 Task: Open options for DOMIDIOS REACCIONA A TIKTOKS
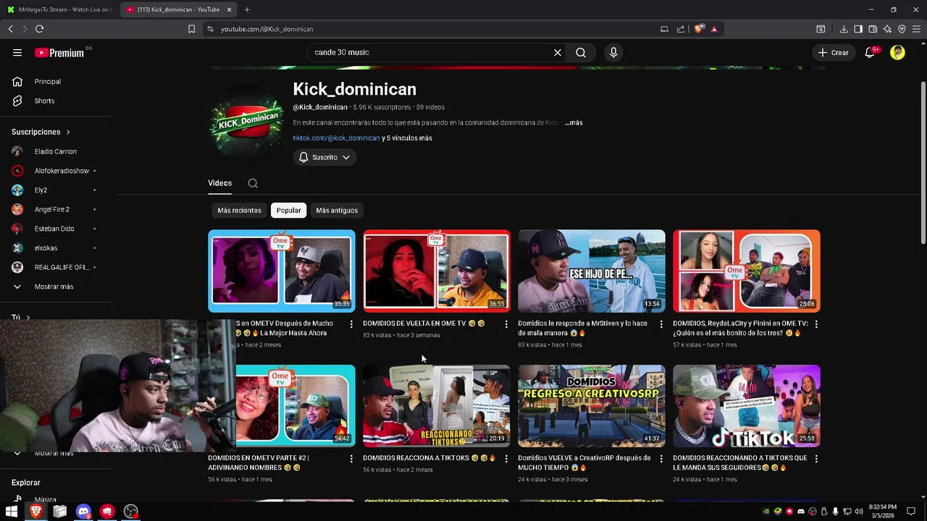[x=506, y=459]
